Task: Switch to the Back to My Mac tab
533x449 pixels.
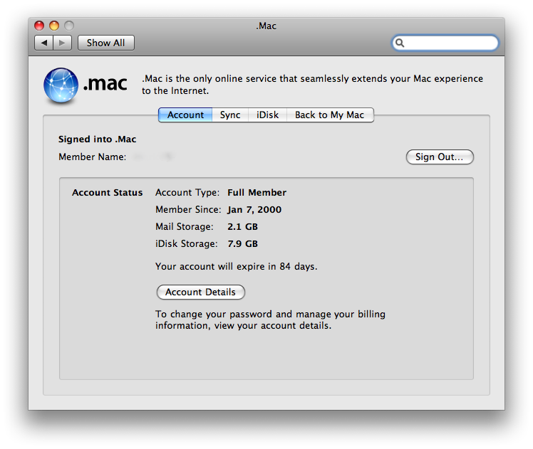Action: (330, 115)
